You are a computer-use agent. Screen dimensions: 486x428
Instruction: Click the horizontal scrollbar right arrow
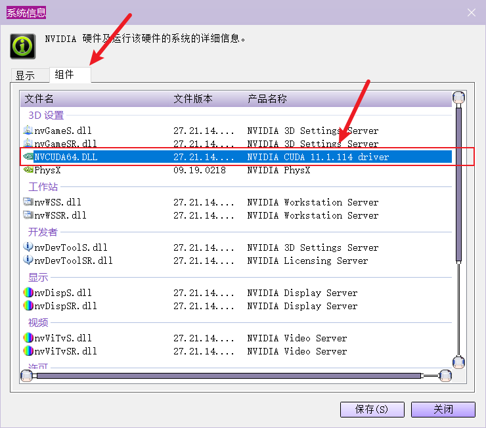[x=445, y=375]
